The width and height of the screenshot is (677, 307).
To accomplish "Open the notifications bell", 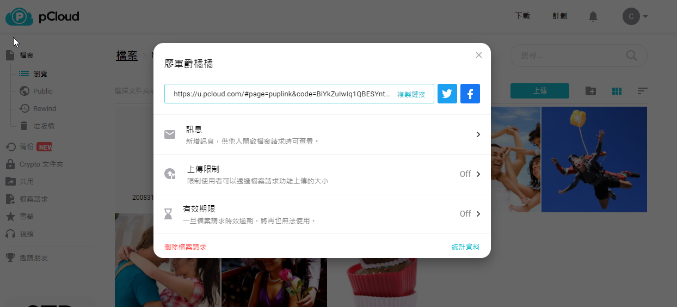I will (593, 16).
